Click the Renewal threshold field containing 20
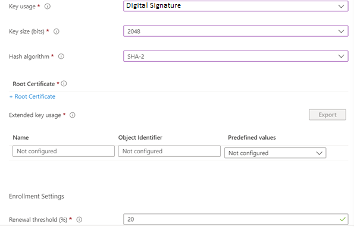The image size is (354, 227). click(x=236, y=219)
